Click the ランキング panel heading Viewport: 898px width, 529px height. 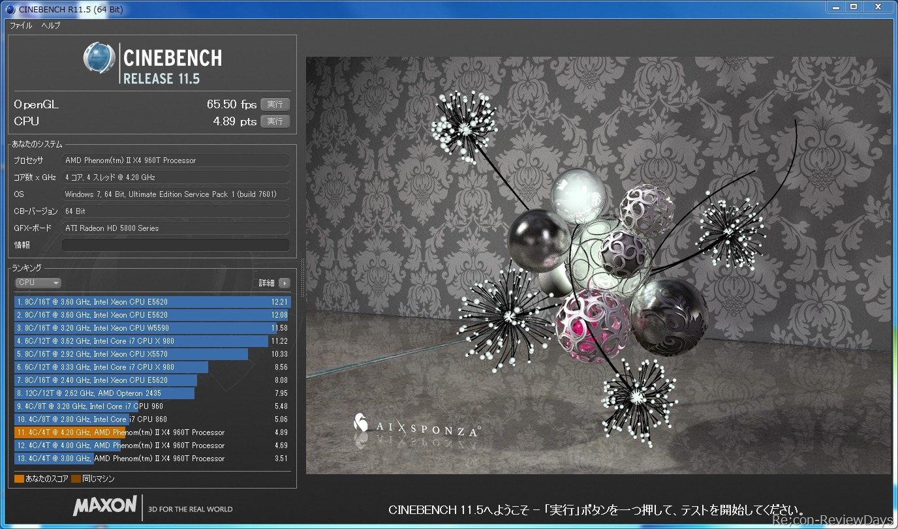pos(27,268)
